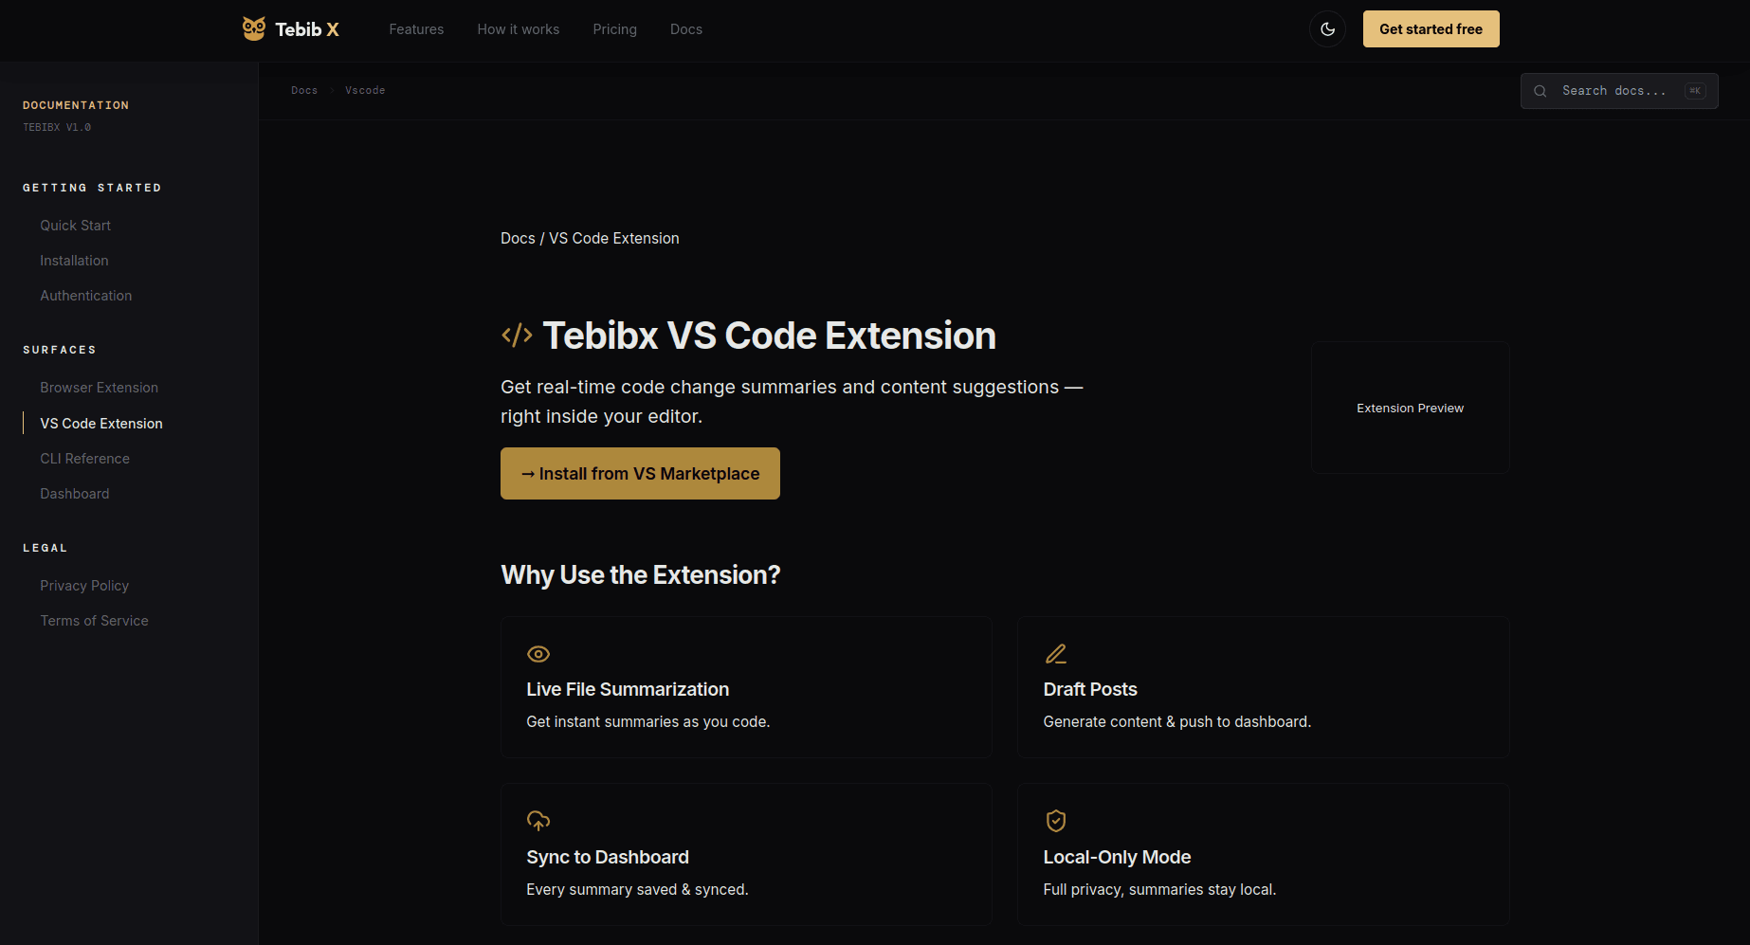Click the keyboard shortcut badge in search
Image resolution: width=1750 pixels, height=945 pixels.
pyautogui.click(x=1695, y=91)
